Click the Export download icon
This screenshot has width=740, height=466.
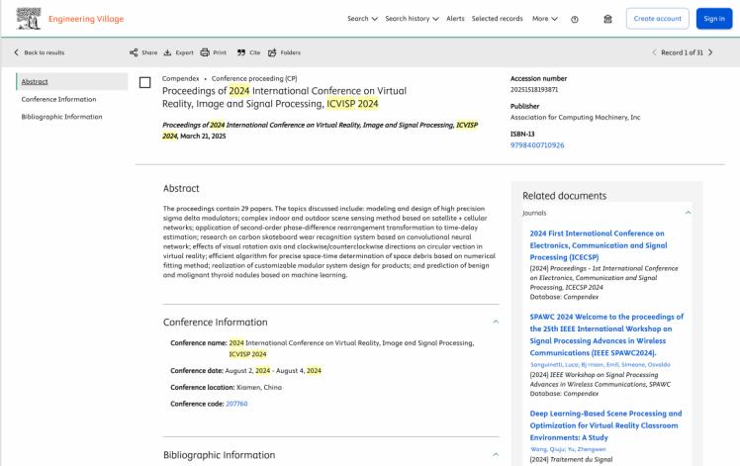pos(167,52)
